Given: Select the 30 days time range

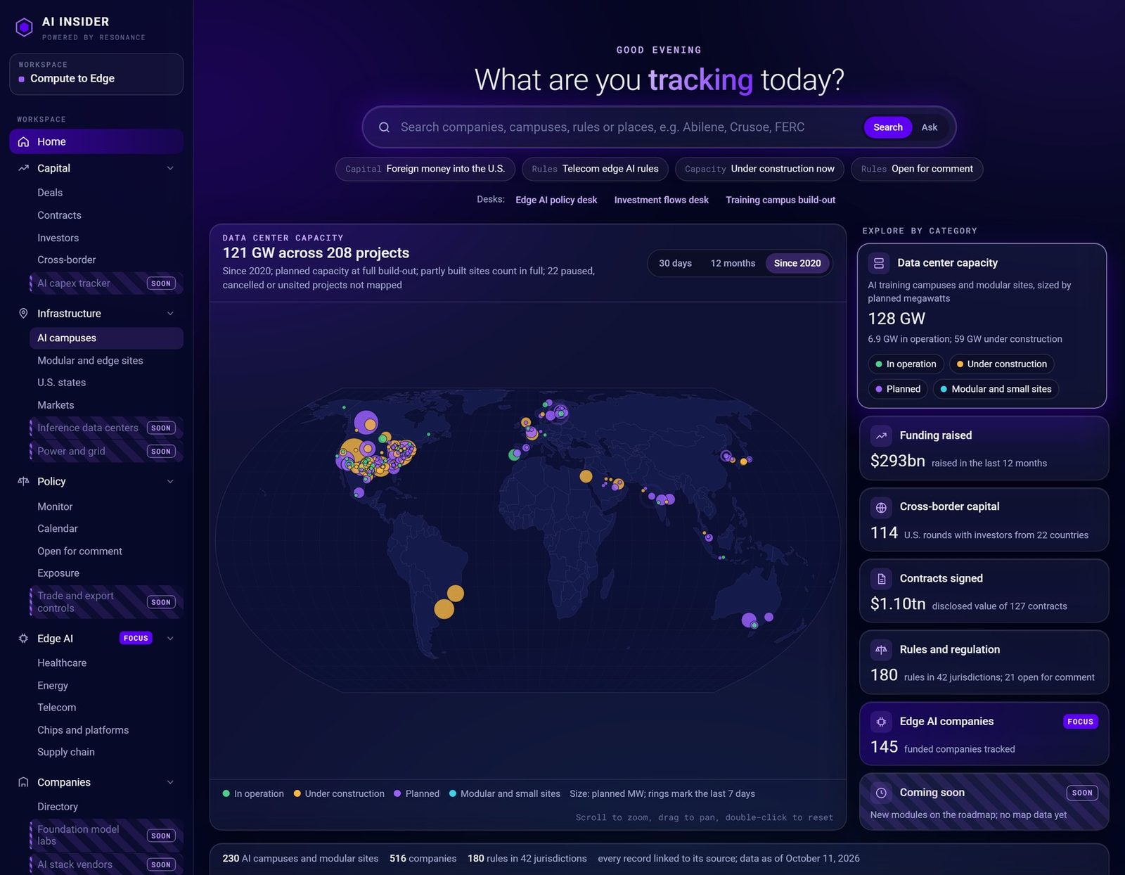Looking at the screenshot, I should tap(675, 263).
